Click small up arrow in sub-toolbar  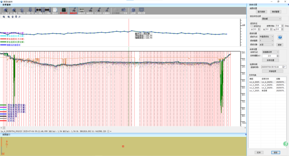(x=13, y=17)
